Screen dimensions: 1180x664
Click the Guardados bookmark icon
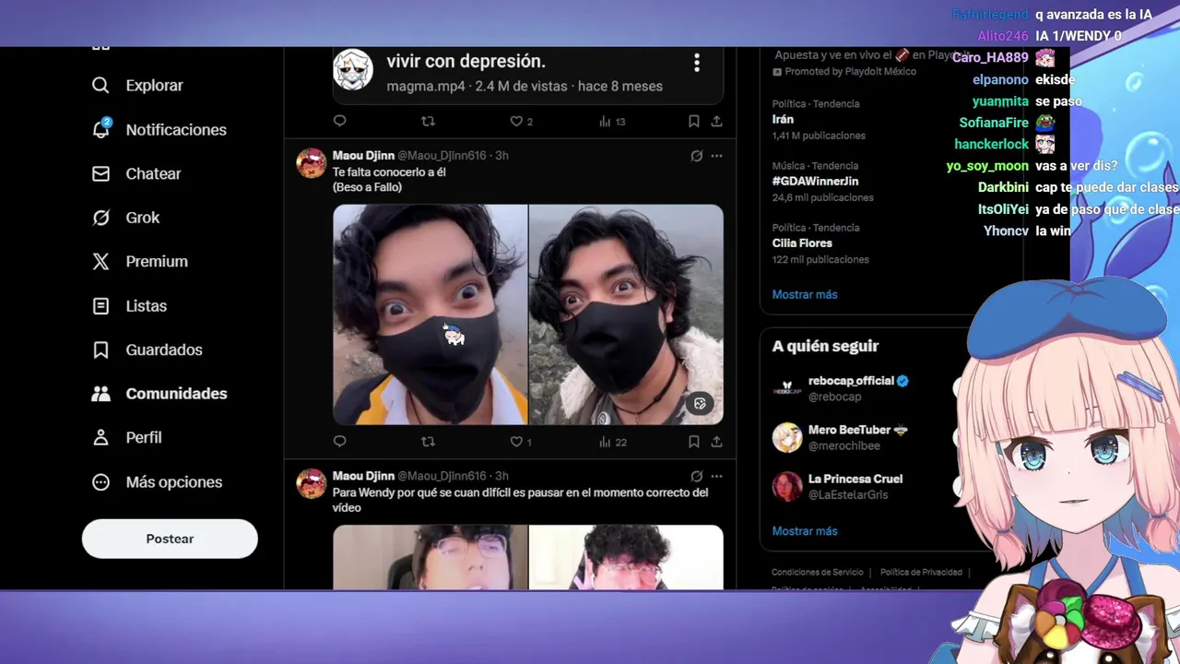[x=100, y=350]
